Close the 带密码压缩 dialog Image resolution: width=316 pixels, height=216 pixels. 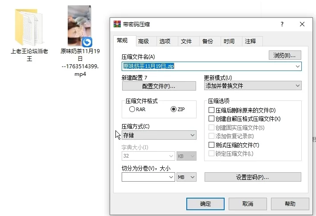pyautogui.click(x=302, y=24)
